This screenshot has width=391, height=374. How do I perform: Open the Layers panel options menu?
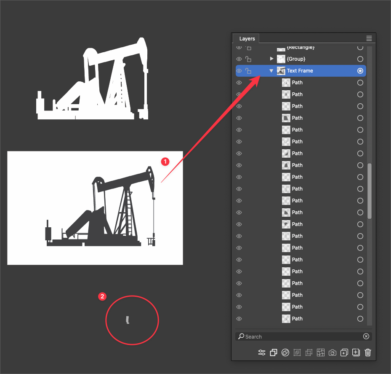click(369, 38)
